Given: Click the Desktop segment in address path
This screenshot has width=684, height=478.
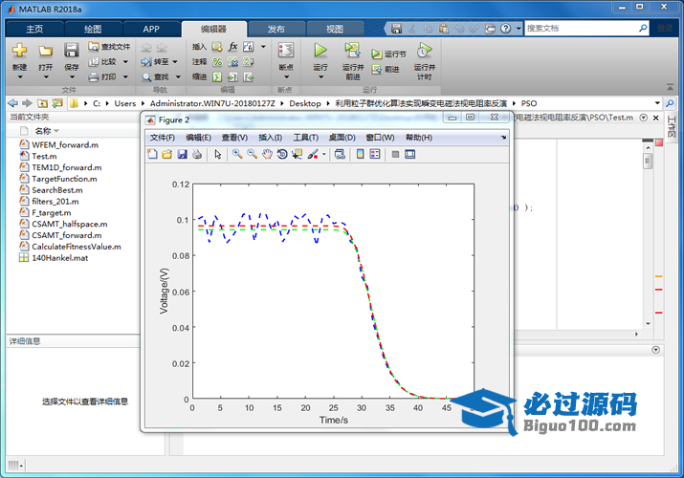Looking at the screenshot, I should (x=305, y=103).
